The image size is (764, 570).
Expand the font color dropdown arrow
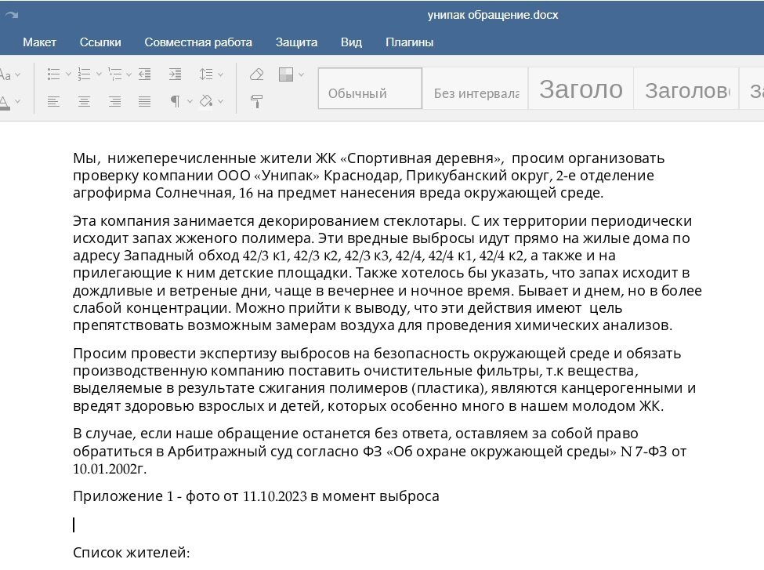17,101
